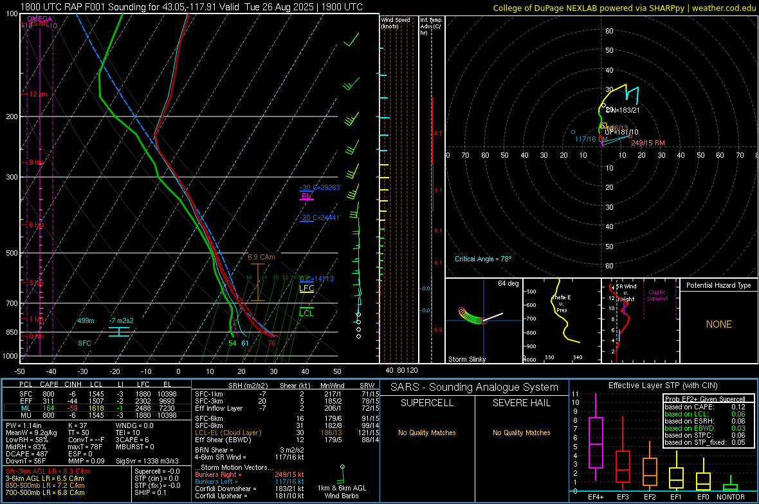Click the Inf. Temp. Adv. panel header
Screen dimensions: 759x504
[x=431, y=26]
